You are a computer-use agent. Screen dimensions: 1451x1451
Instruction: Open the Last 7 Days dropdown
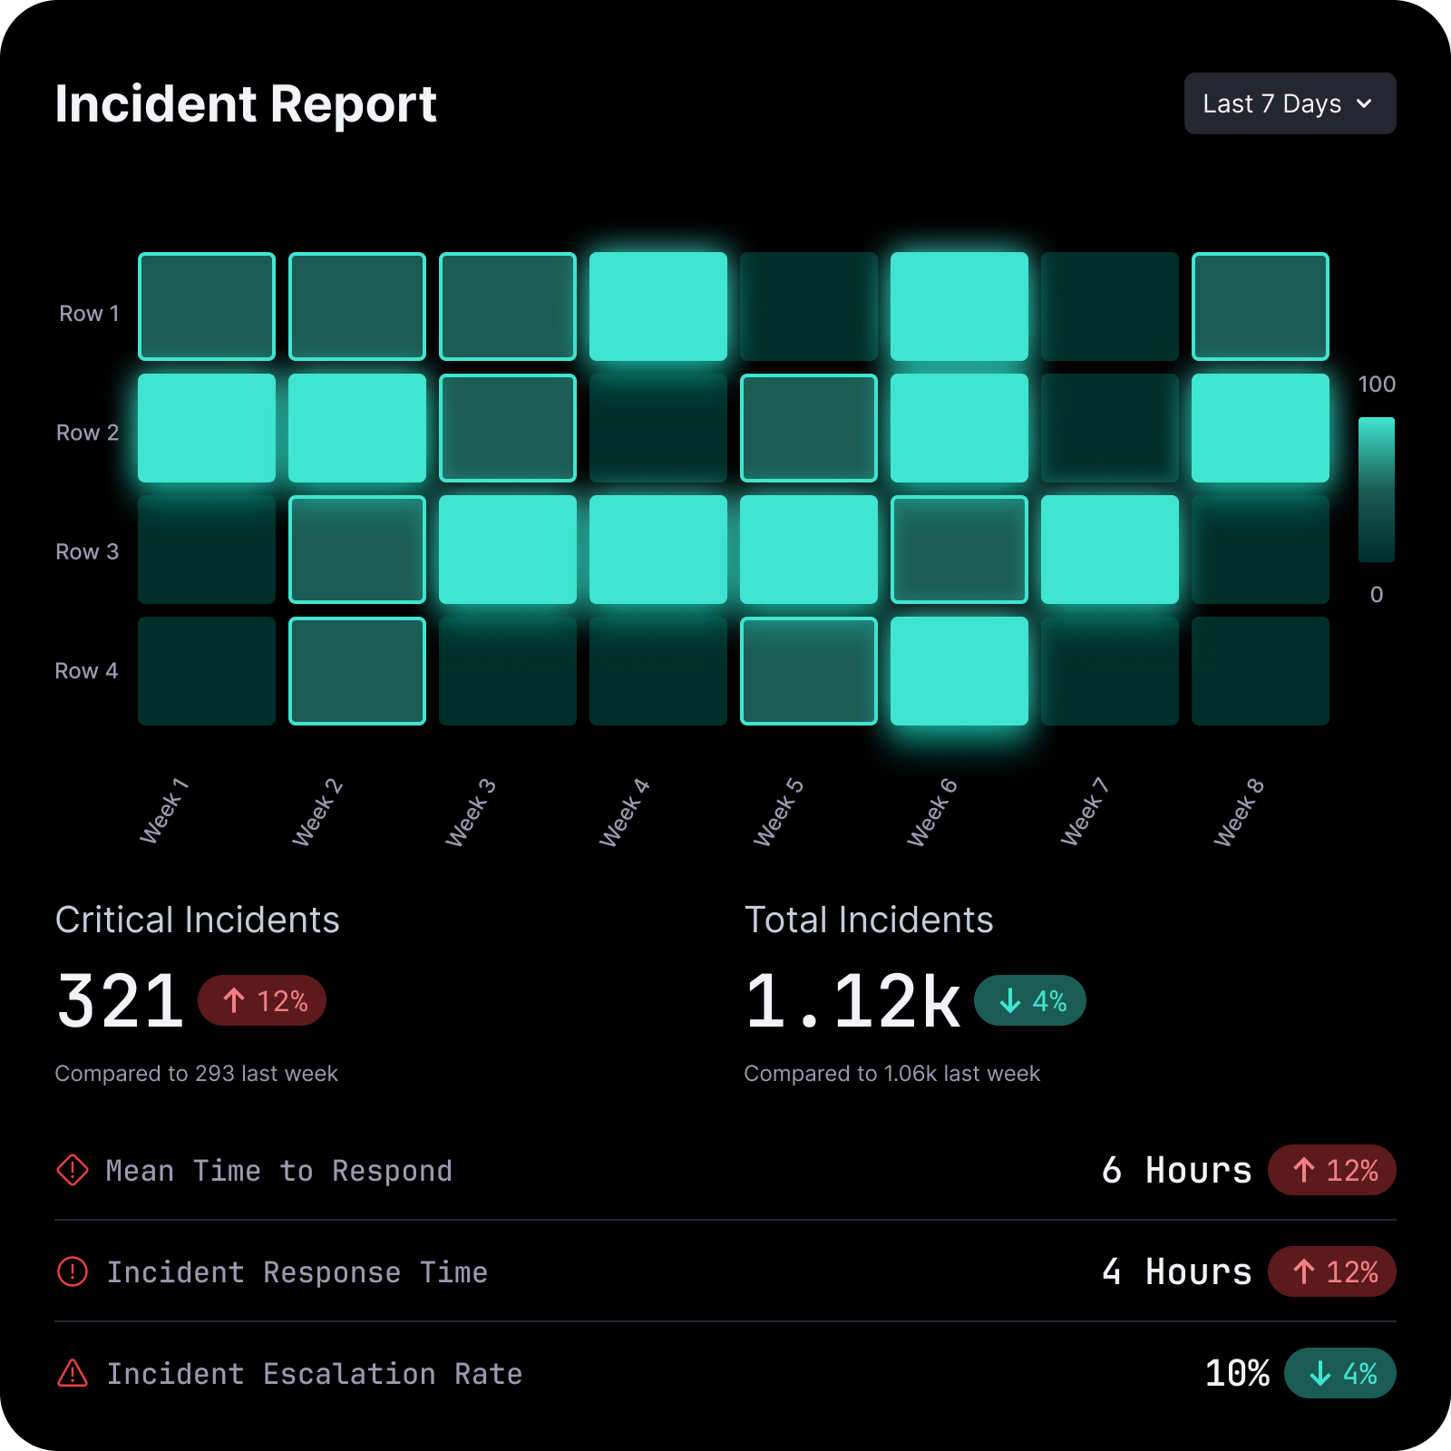pos(1290,103)
